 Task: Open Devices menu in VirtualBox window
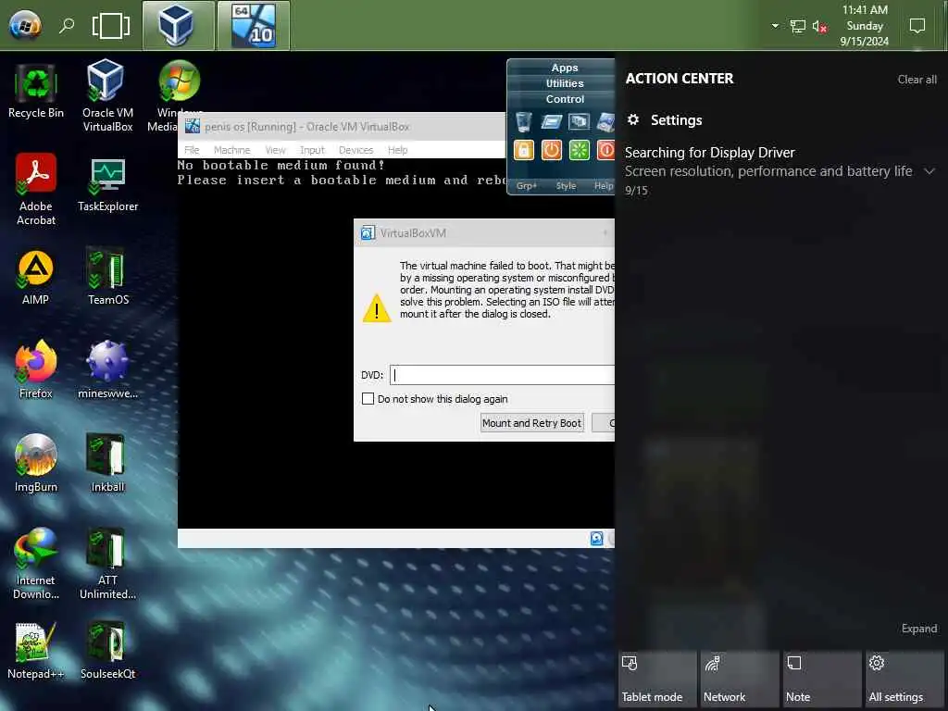[x=355, y=150]
